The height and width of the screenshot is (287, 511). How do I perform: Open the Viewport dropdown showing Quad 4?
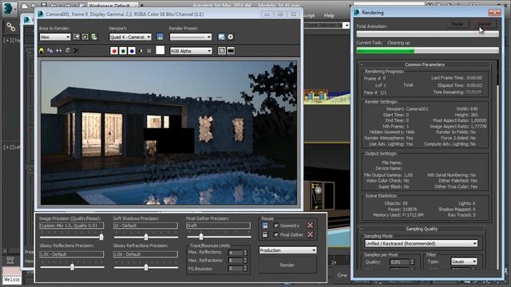[x=130, y=37]
